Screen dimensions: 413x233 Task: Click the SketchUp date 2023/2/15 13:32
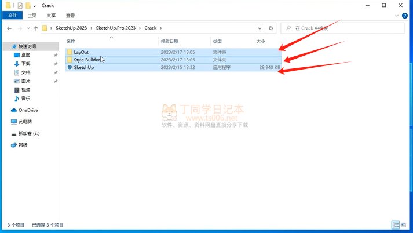tap(178, 67)
